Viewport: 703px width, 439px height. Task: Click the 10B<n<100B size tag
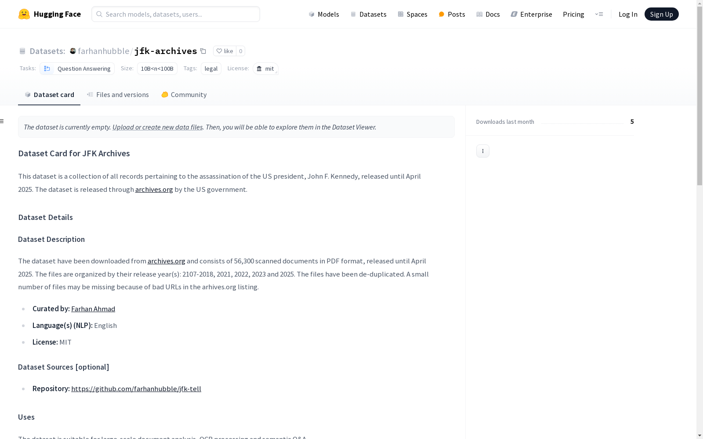157,68
